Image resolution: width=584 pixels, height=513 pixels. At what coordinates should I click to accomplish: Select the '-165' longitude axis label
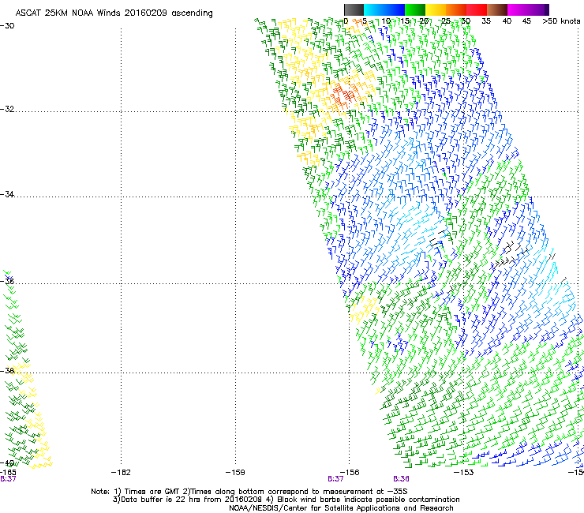[x=8, y=473]
